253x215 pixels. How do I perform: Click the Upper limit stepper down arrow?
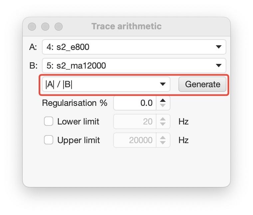[162, 143]
